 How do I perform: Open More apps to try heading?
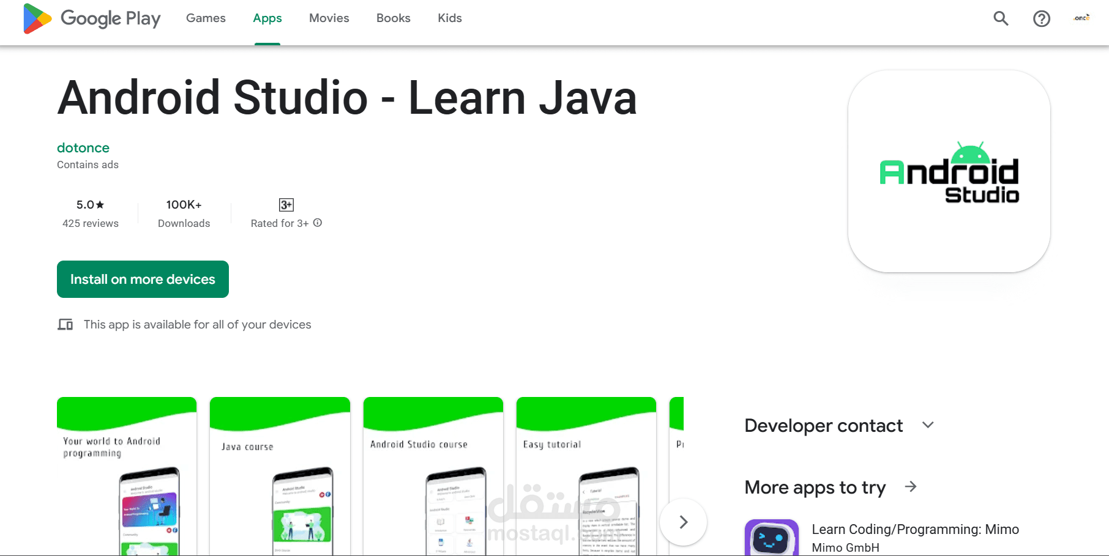[x=815, y=487]
